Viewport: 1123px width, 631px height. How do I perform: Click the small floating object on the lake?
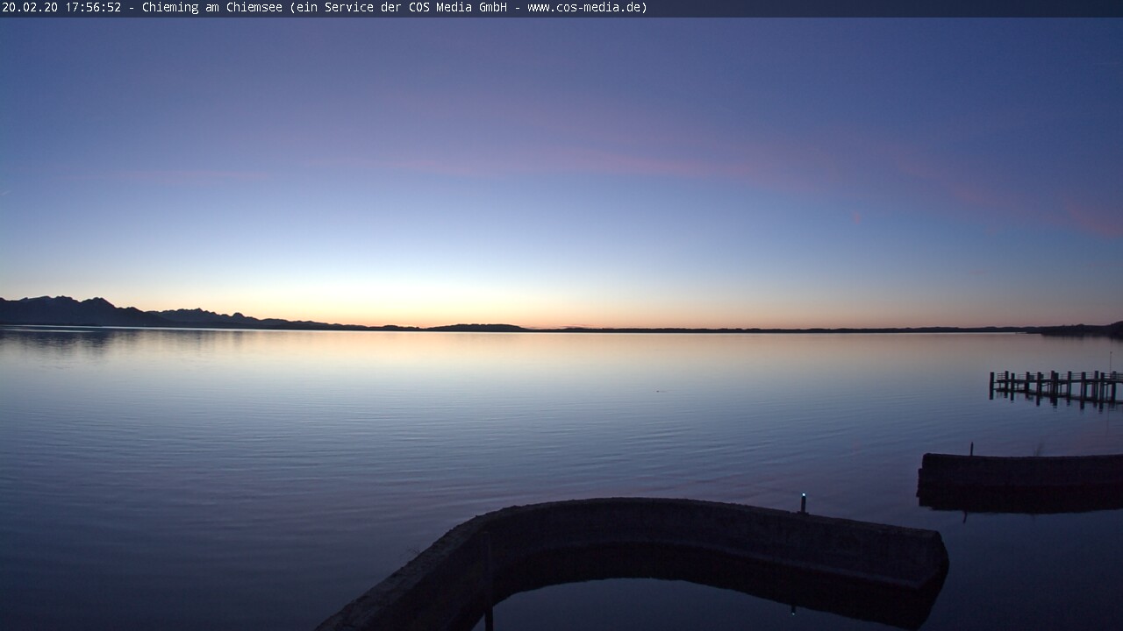[659, 391]
